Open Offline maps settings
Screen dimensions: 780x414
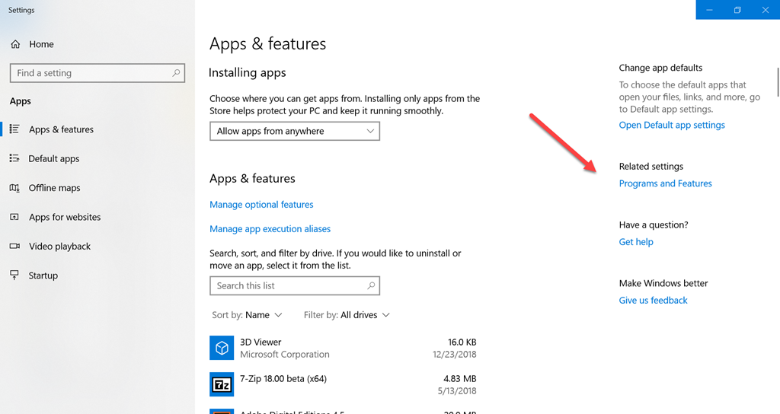tap(54, 188)
